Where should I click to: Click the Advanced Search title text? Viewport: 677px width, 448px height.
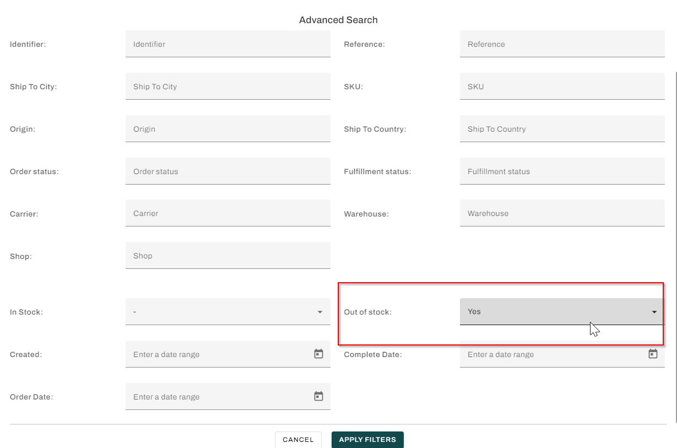(x=338, y=20)
